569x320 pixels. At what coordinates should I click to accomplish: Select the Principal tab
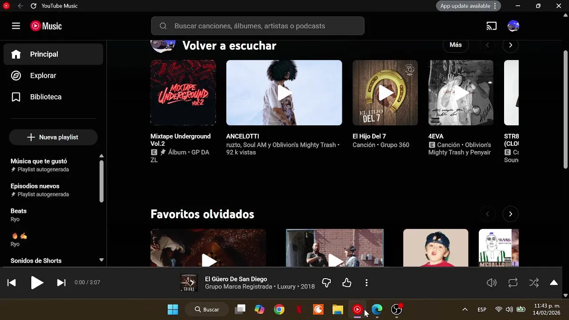pyautogui.click(x=53, y=54)
